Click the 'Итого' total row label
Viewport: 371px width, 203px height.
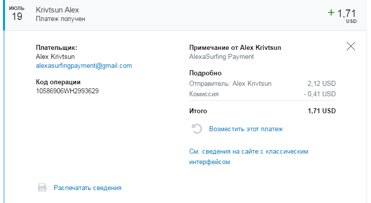198,111
